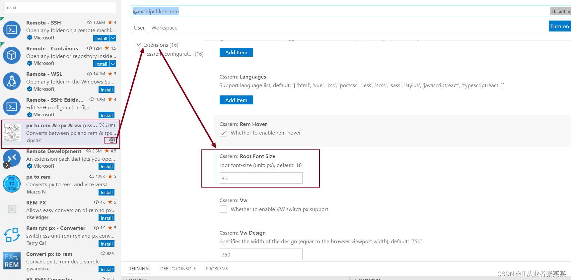Open the Rem rpx px Converter icon
The width and height of the screenshot is (571, 280).
tap(12, 235)
